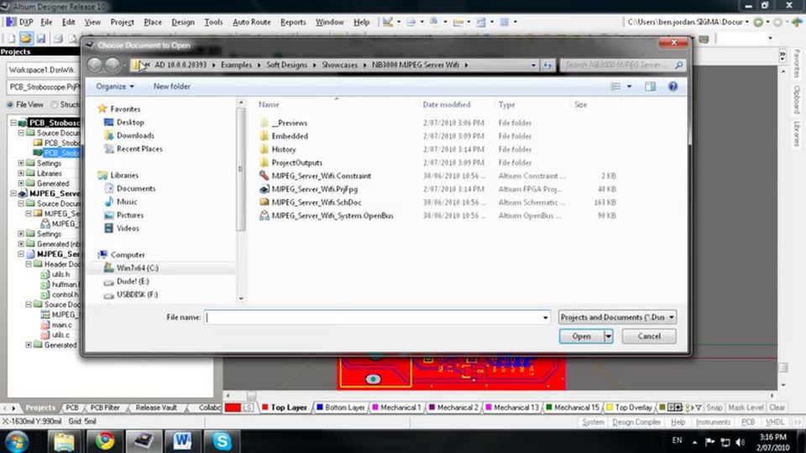Click the Open button dropdown arrow

point(608,336)
